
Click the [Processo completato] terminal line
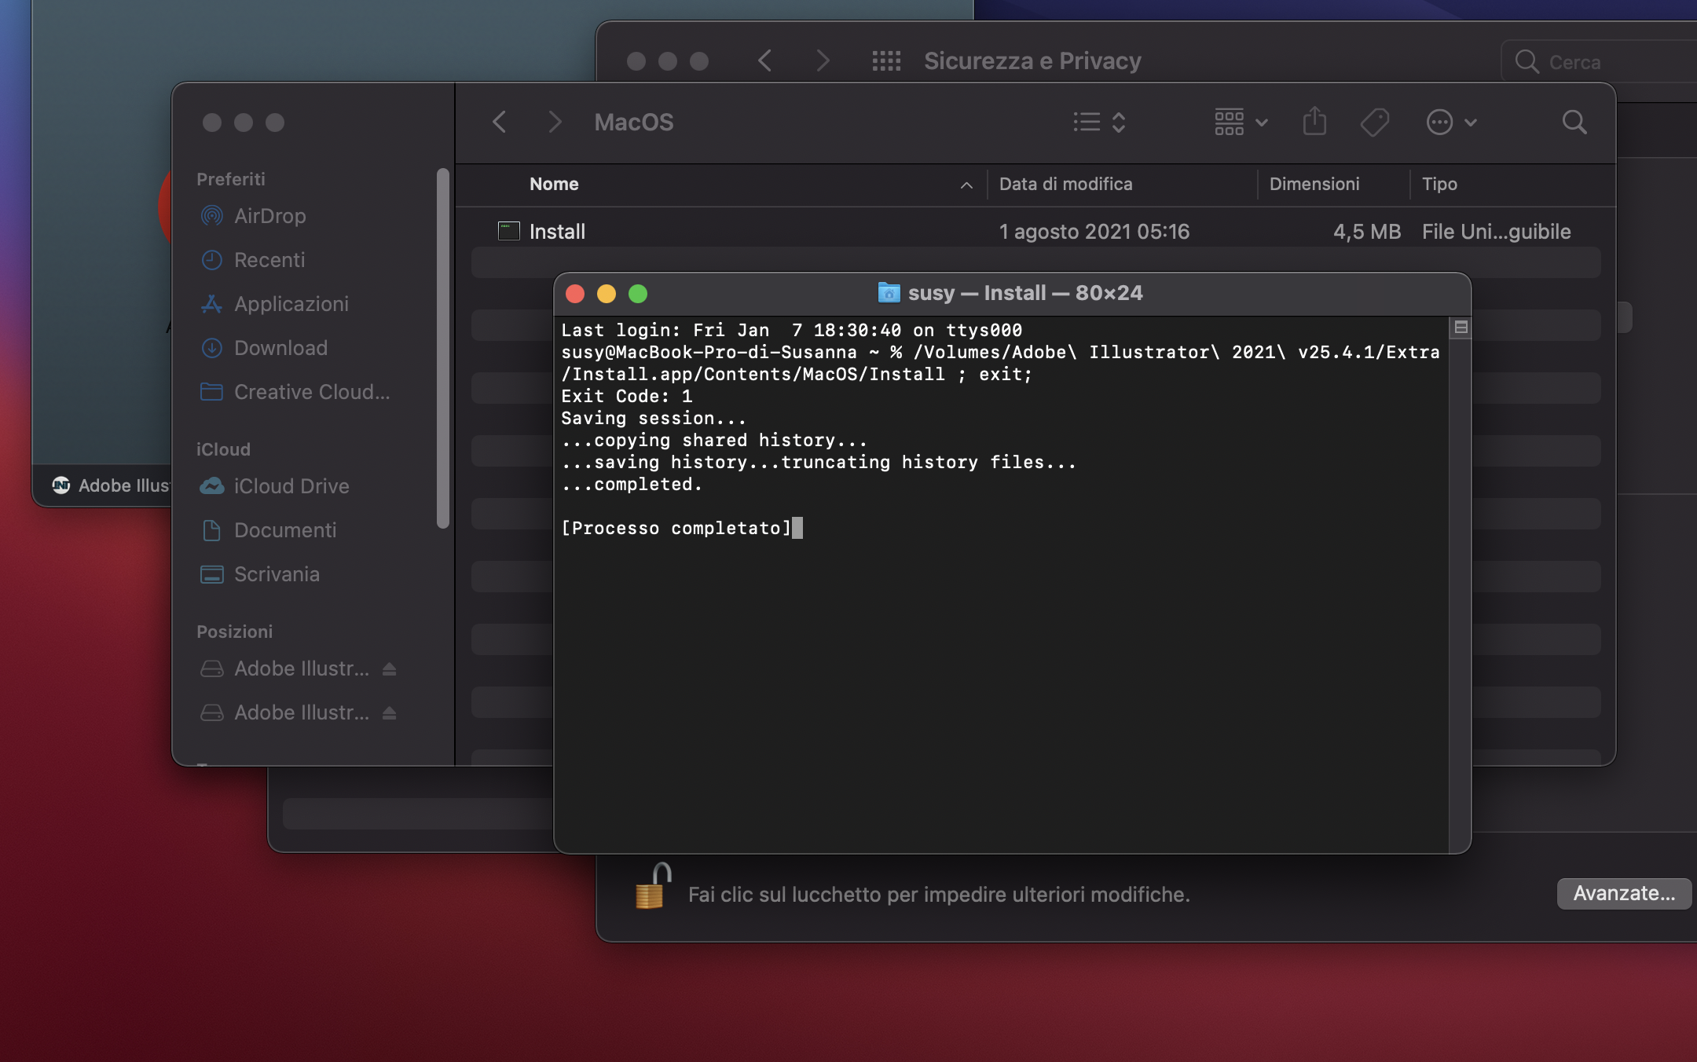tap(676, 528)
